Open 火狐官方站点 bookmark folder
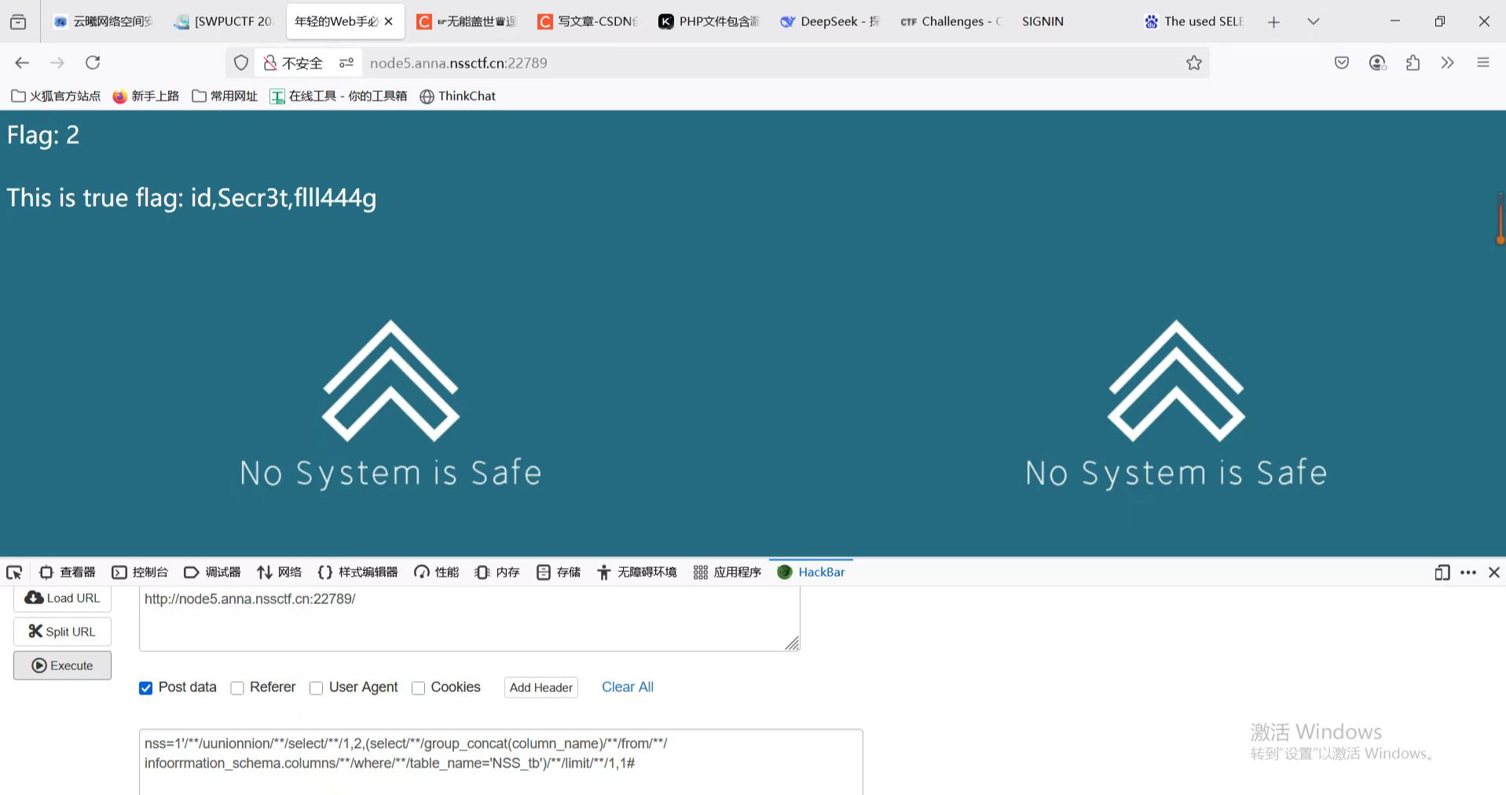1506x795 pixels. [56, 96]
